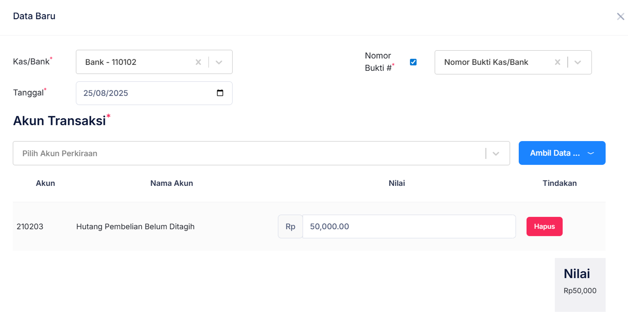
Task: Click the Nama Akun column header
Action: pyautogui.click(x=171, y=183)
